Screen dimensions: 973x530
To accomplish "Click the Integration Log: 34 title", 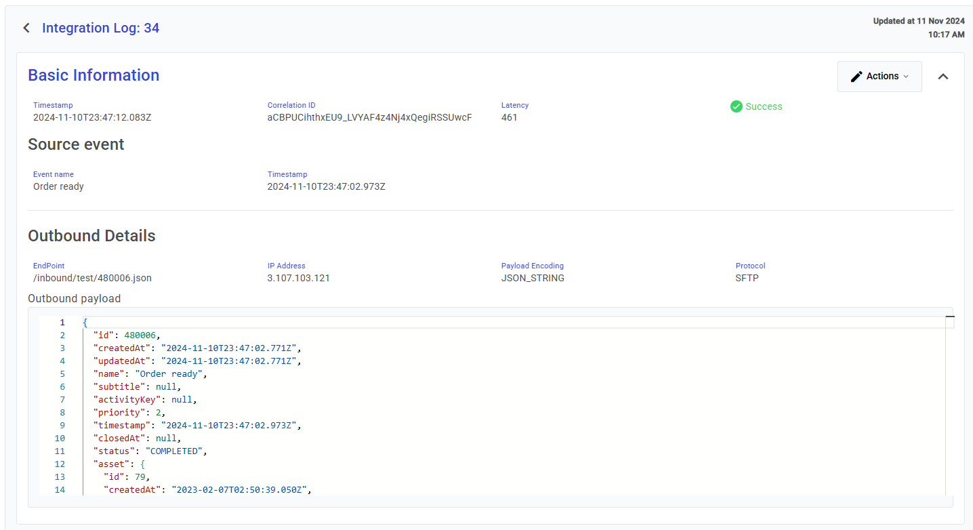I will tap(100, 28).
